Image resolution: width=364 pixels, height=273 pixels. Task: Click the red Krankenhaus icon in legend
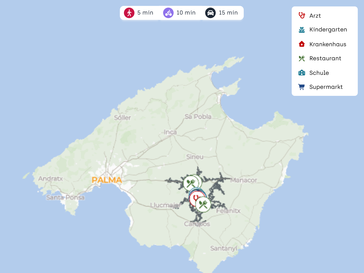click(302, 44)
